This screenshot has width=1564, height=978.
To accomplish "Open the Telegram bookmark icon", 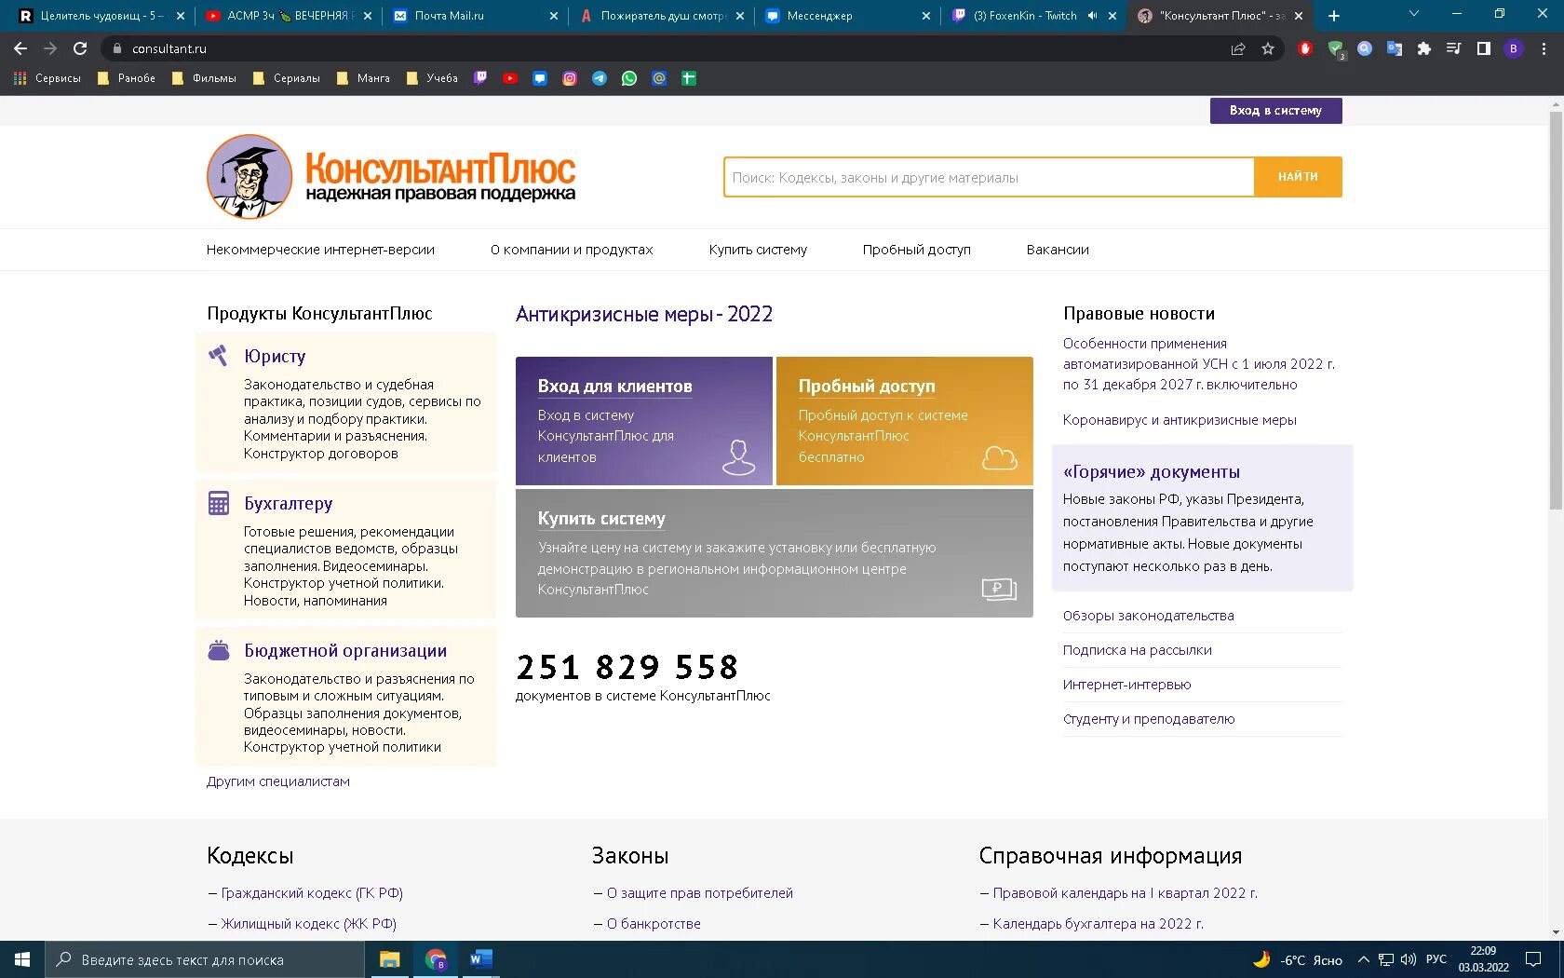I will pyautogui.click(x=600, y=78).
